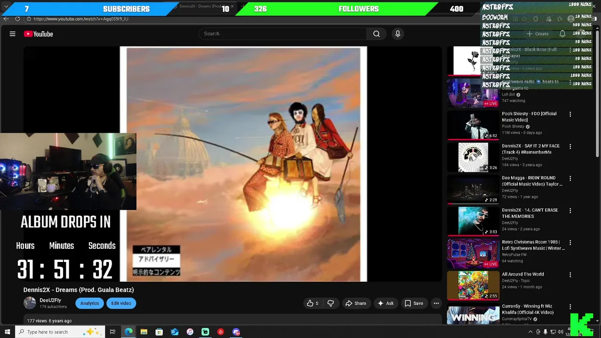Open the Lofi Girl channel name
Screen dimensions: 601x338
click(x=509, y=94)
